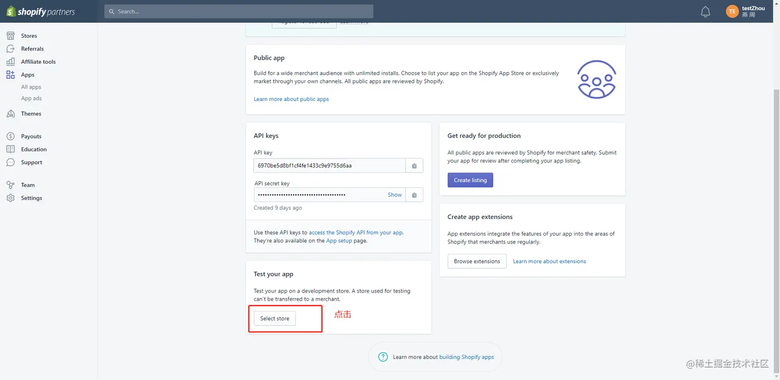This screenshot has height=380, width=780.
Task: Click the Browse extensions button
Action: 477,261
